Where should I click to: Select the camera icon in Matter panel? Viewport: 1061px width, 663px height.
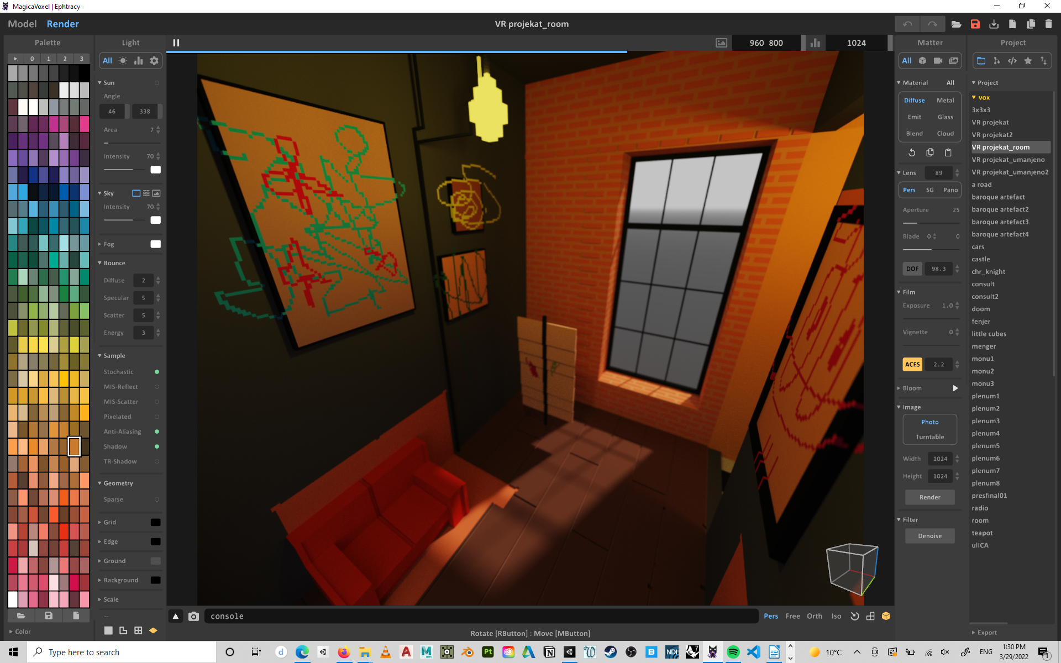pyautogui.click(x=938, y=61)
